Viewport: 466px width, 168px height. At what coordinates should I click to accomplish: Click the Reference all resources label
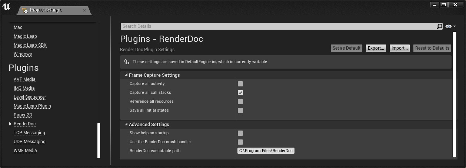click(x=152, y=102)
